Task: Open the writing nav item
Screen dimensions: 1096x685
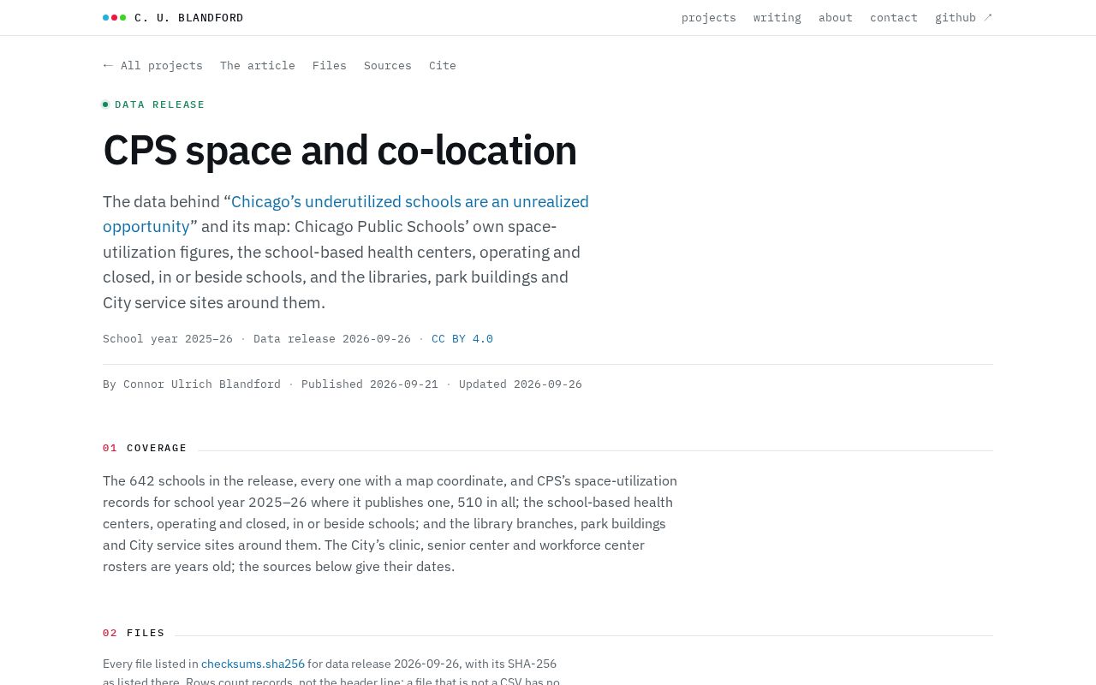Action: tap(777, 17)
